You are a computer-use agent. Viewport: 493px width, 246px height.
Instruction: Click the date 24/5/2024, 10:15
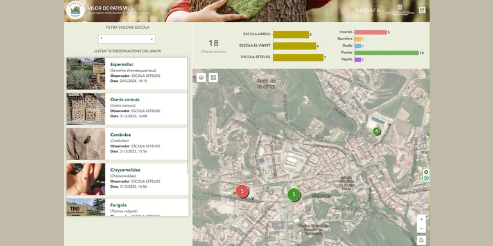tap(134, 81)
